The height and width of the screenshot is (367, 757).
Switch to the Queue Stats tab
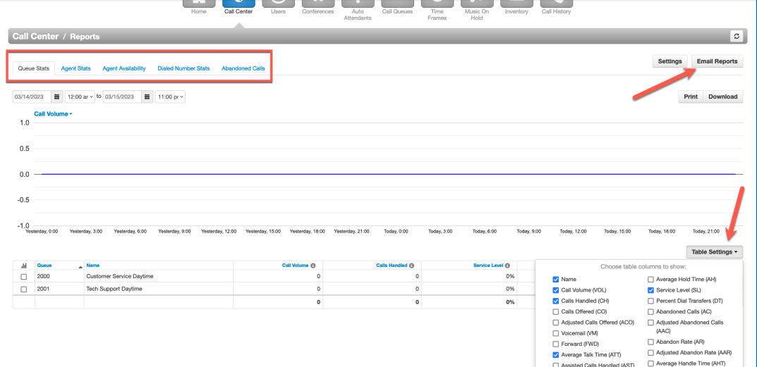click(33, 68)
